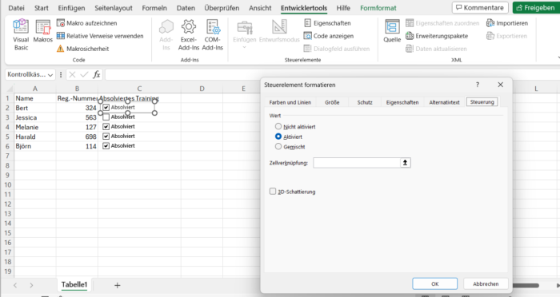Click Code anzeigen in Steuerelemente

click(x=329, y=36)
